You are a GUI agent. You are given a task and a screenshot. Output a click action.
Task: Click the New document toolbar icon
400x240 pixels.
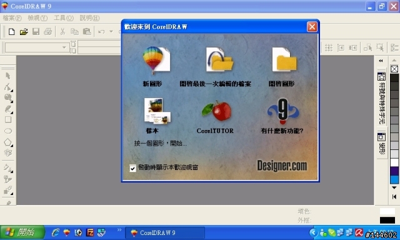click(x=11, y=32)
